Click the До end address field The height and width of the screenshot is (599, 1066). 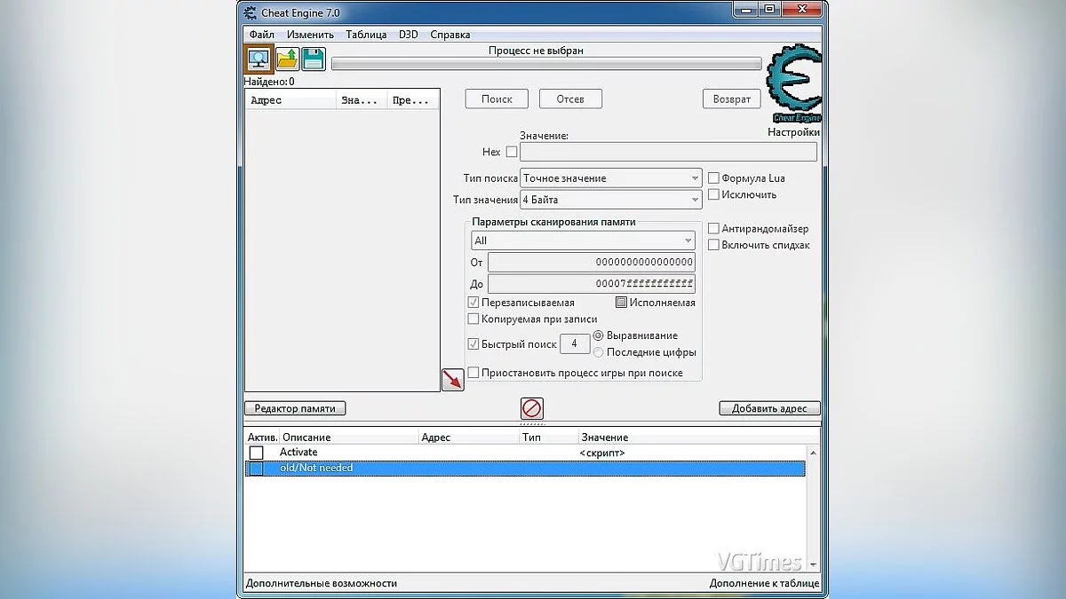[x=592, y=284]
